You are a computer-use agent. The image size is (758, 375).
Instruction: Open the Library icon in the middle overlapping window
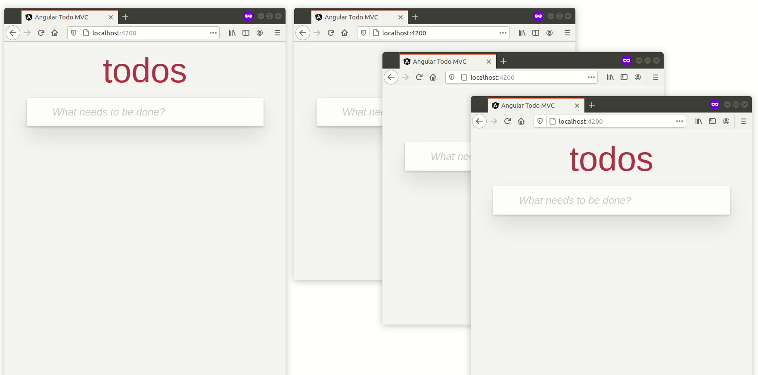pos(610,77)
